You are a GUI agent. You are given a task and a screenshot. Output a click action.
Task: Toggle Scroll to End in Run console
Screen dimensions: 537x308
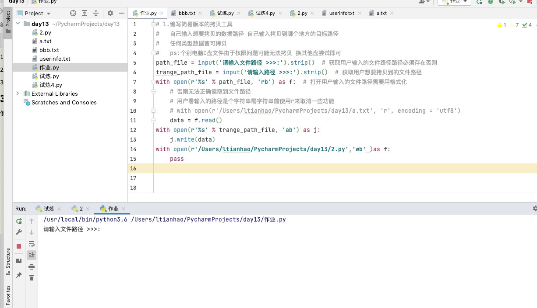32,255
